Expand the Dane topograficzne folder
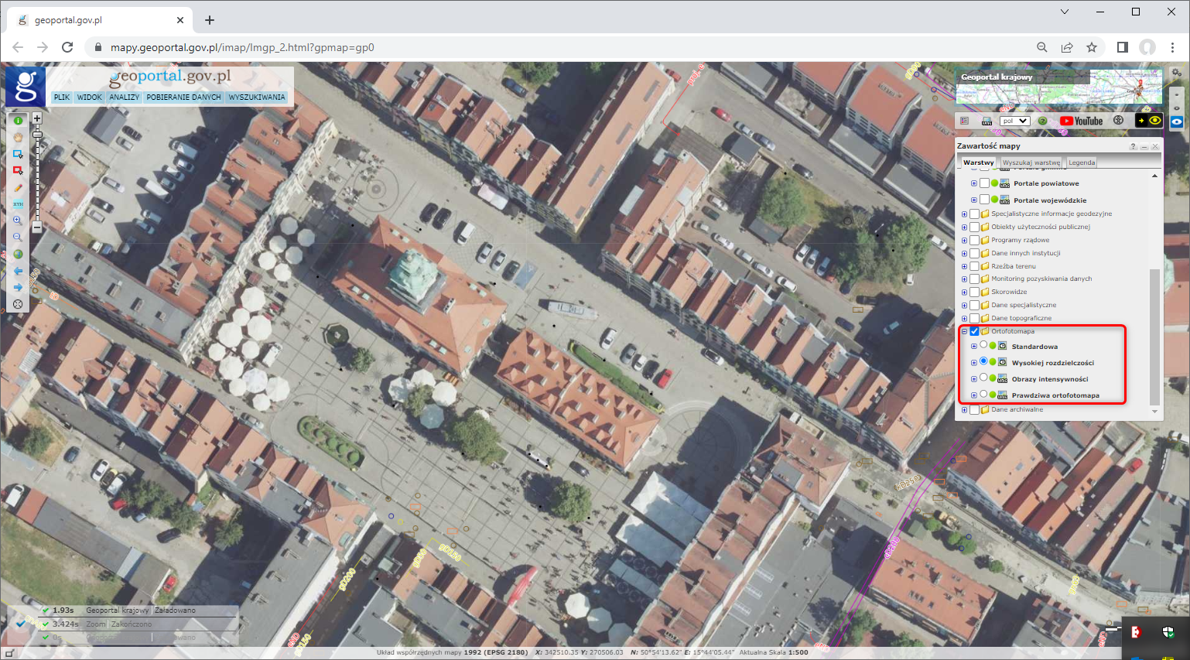The image size is (1190, 660). pos(964,318)
